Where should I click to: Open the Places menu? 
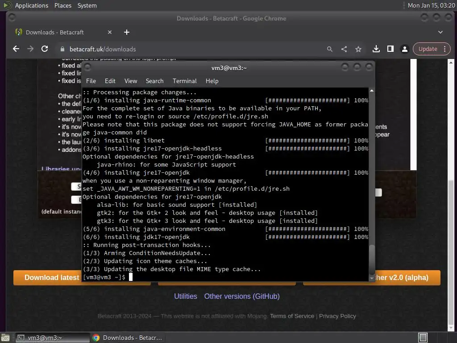pyautogui.click(x=62, y=5)
